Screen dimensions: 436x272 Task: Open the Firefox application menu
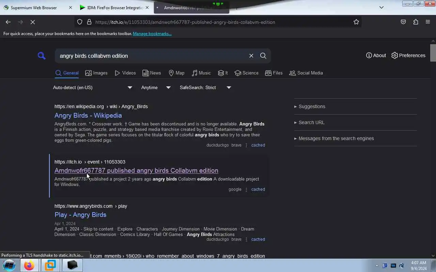[428, 22]
